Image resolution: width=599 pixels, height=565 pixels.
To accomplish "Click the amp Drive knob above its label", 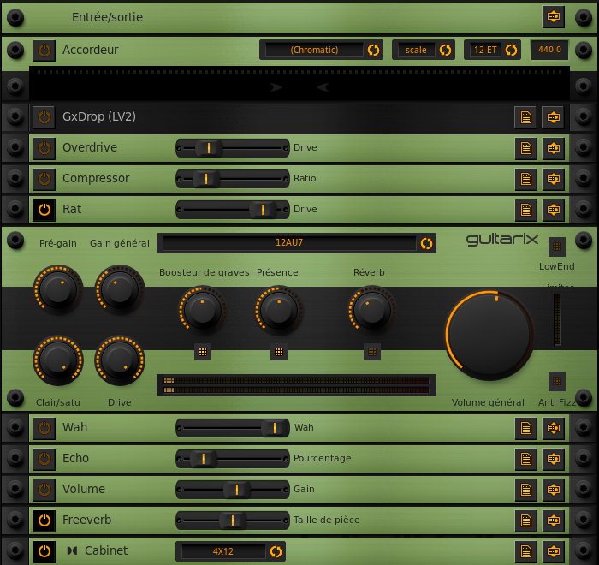I will (x=120, y=360).
